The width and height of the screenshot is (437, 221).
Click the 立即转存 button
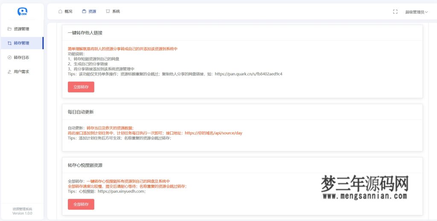(x=81, y=87)
